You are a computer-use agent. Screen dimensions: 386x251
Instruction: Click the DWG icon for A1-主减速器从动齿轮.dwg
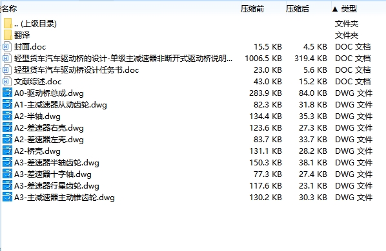(7, 105)
